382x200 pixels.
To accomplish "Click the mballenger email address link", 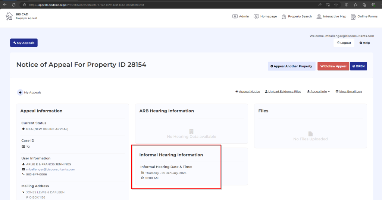I will point(51,169).
